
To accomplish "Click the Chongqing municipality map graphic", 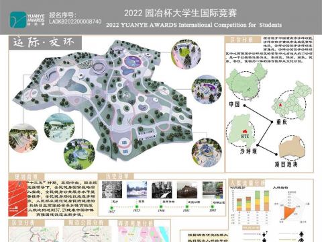I will tap(292, 100).
